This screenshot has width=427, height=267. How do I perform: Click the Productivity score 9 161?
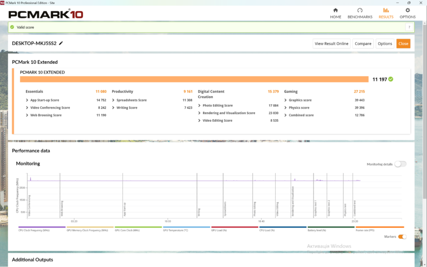188,91
